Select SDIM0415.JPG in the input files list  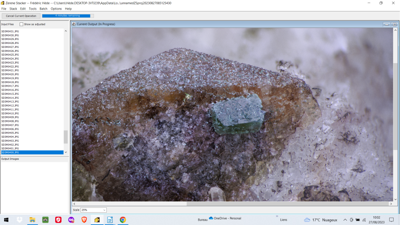coord(10,94)
